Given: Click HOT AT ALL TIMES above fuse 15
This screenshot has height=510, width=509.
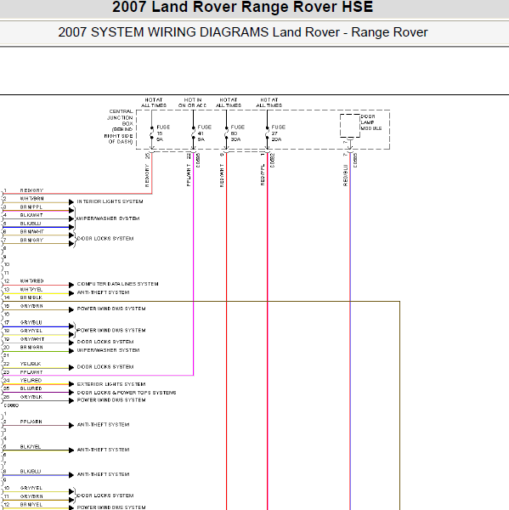Looking at the screenshot, I should pyautogui.click(x=154, y=103).
